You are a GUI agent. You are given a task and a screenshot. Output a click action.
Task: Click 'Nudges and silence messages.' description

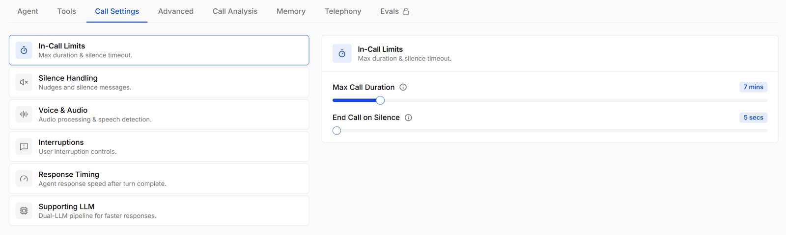[85, 87]
